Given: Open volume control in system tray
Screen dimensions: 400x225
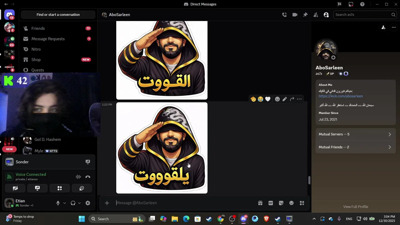Looking at the screenshot, I should tap(365, 219).
